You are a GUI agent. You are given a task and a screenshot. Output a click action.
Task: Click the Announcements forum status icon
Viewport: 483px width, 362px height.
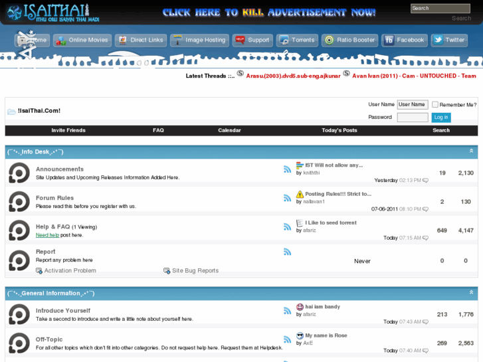point(19,173)
